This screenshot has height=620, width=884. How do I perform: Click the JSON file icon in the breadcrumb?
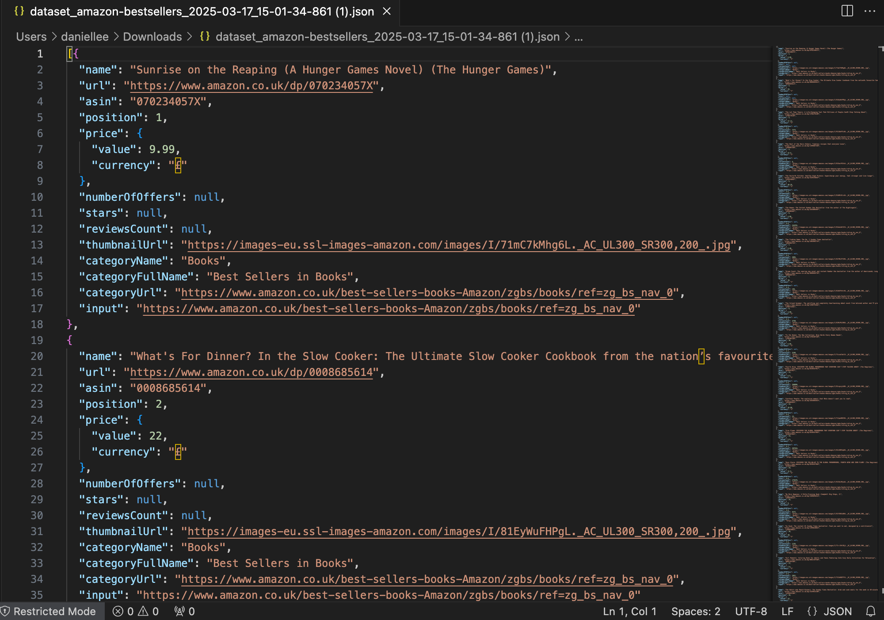coord(205,37)
